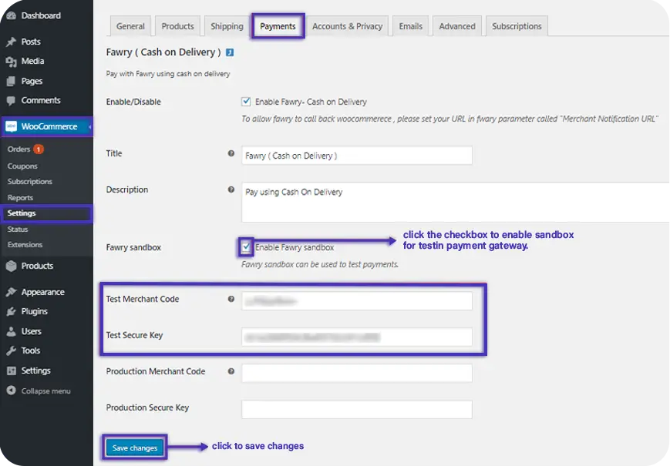Click the Production Secure Key field
The height and width of the screenshot is (466, 670).
coord(357,409)
